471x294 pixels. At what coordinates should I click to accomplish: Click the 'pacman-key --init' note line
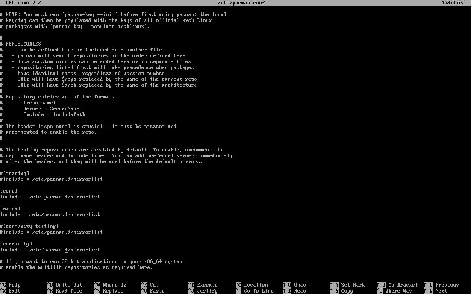[x=113, y=14]
